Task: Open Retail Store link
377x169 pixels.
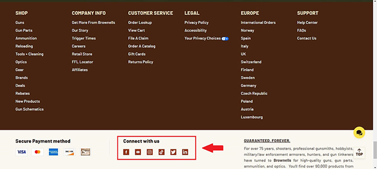Action: (82, 54)
